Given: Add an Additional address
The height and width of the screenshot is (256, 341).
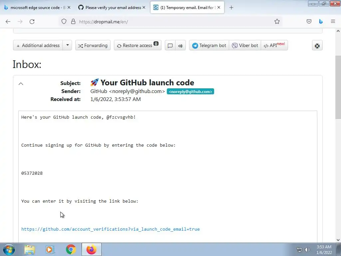Looking at the screenshot, I should (x=38, y=45).
